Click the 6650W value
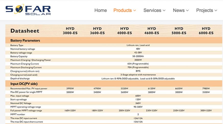The height and width of the screenshot is (124, 223). (179, 88)
